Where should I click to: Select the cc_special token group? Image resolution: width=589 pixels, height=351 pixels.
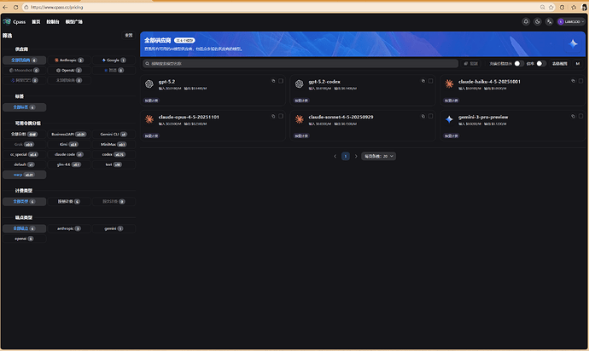coord(25,154)
